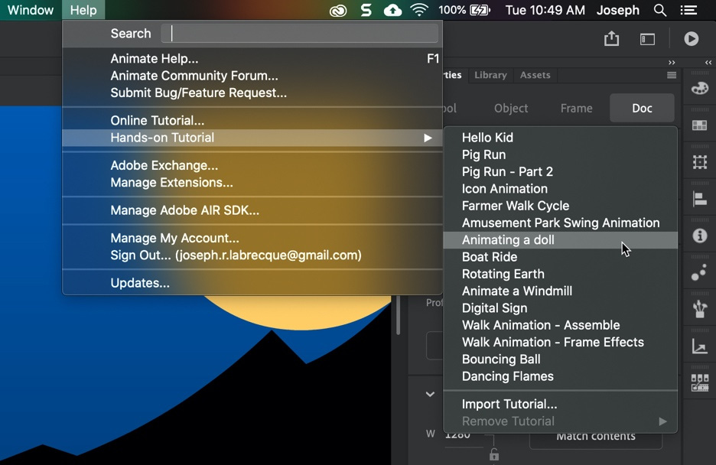Image resolution: width=716 pixels, height=465 pixels.
Task: Choose the Dancing Flames tutorial
Action: pos(560,376)
